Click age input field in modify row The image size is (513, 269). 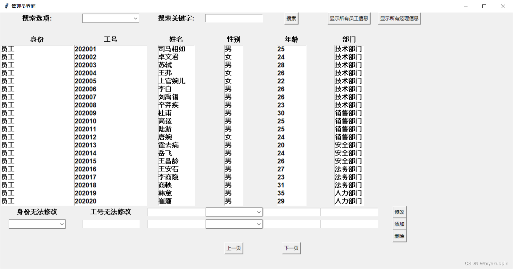coord(292,212)
